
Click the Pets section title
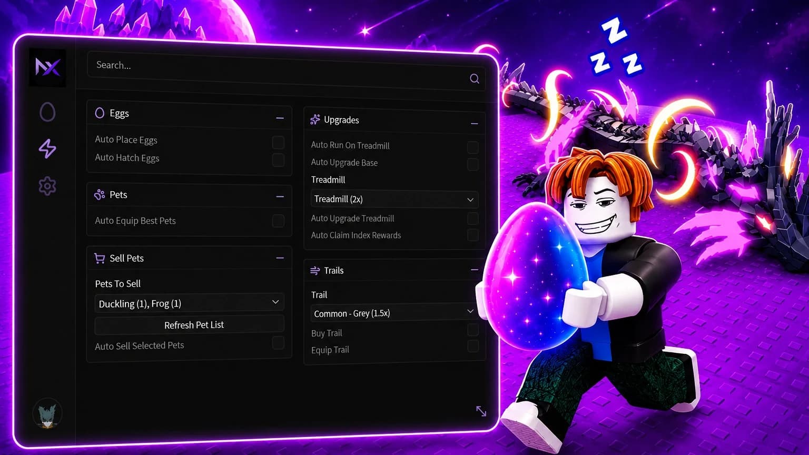coord(118,195)
